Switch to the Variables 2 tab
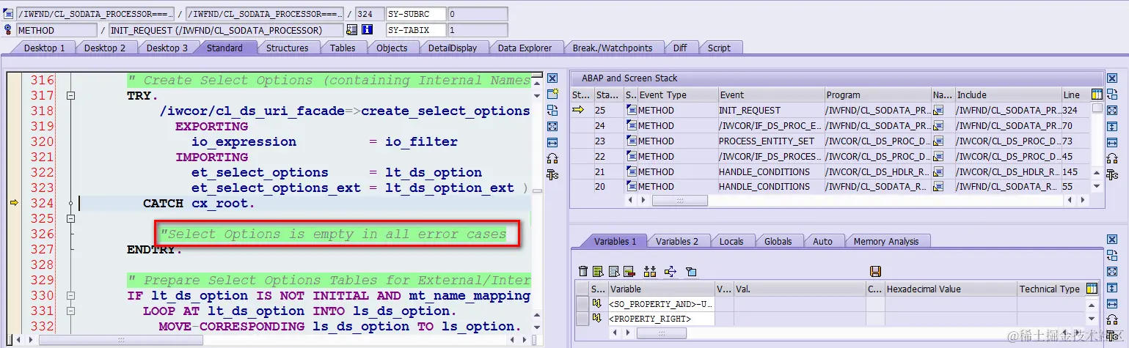This screenshot has width=1129, height=348. tap(677, 241)
